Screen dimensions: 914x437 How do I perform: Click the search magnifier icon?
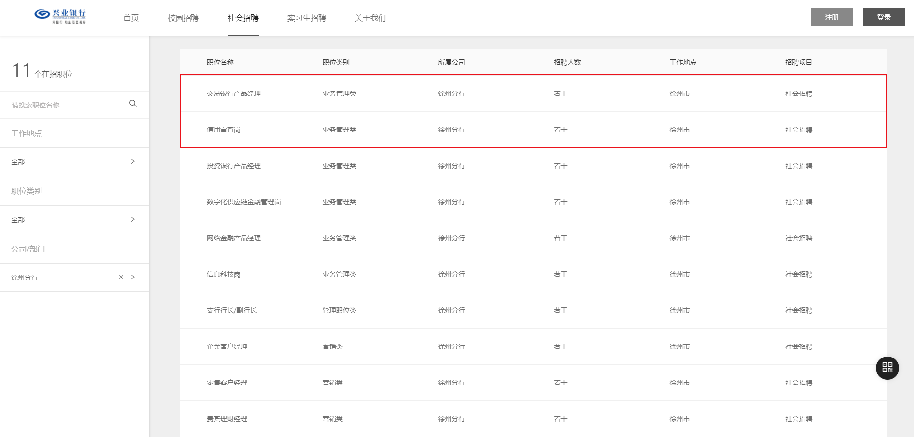(x=133, y=104)
